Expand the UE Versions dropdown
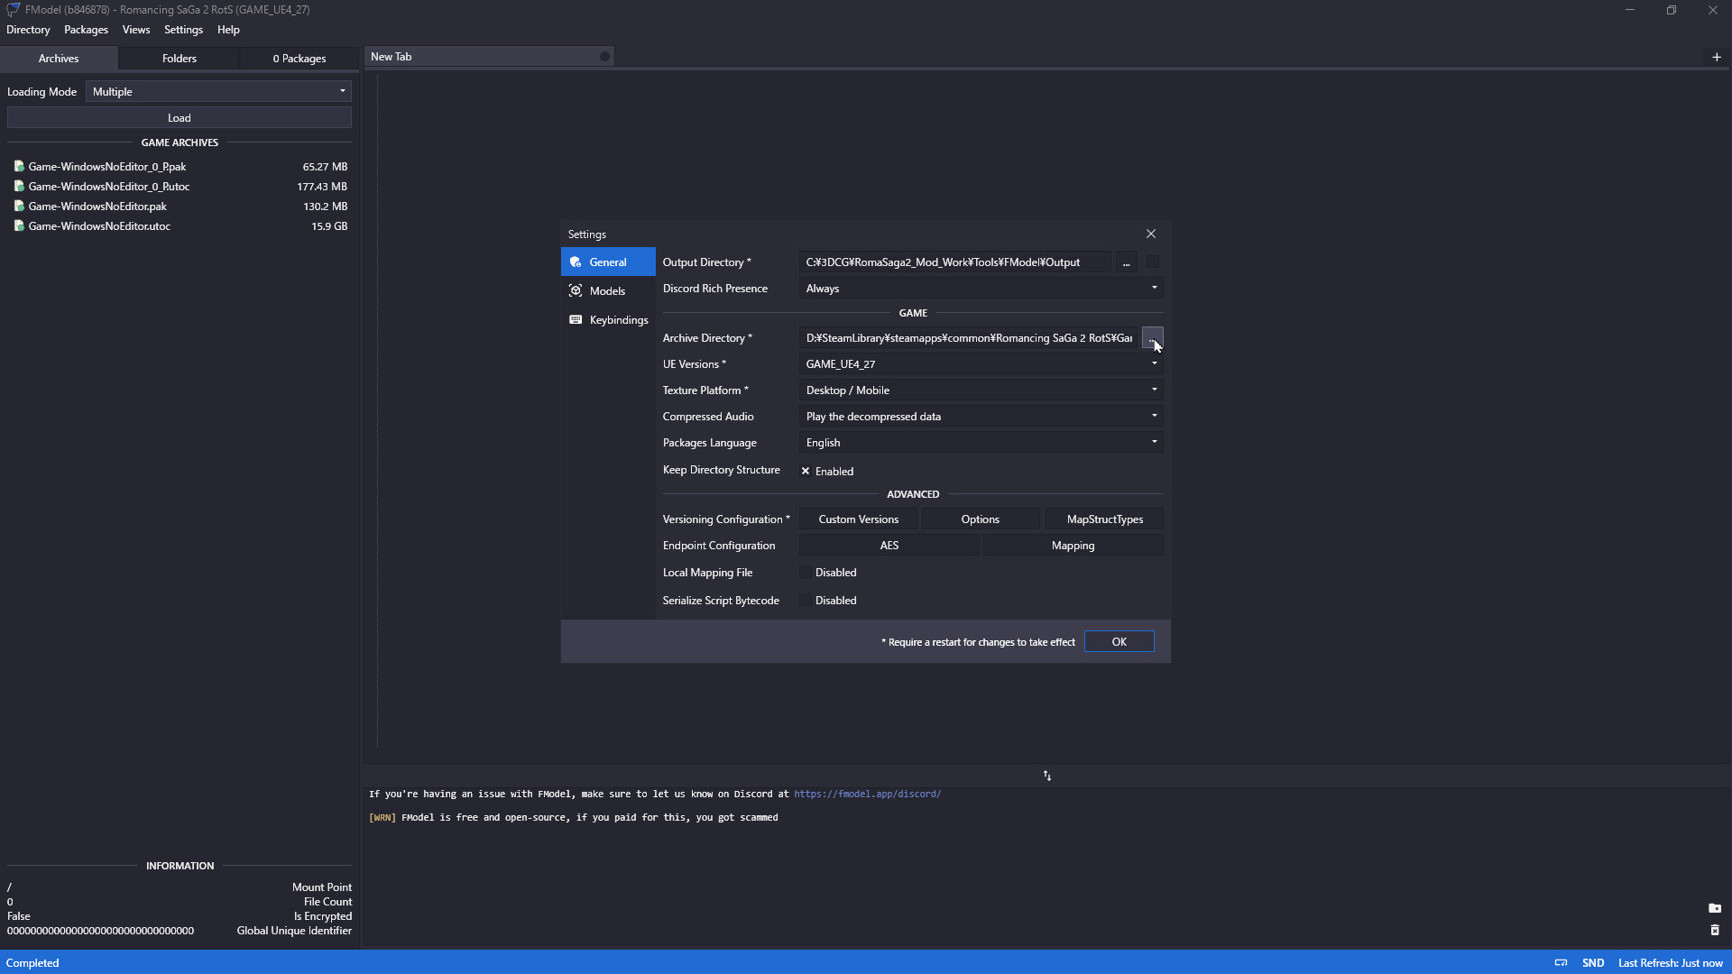The width and height of the screenshot is (1732, 974). click(x=980, y=364)
